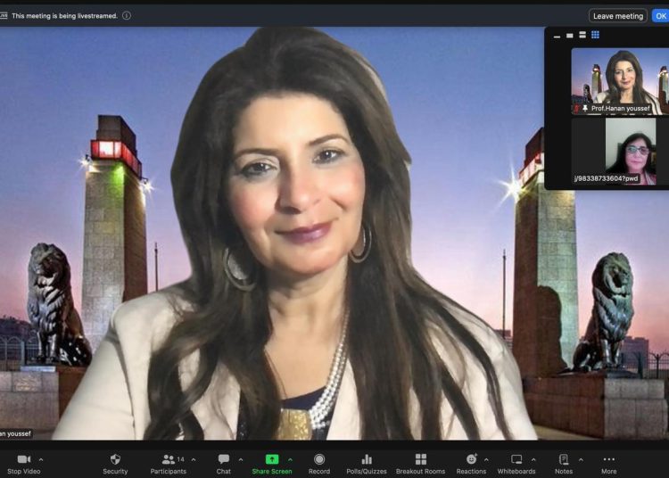
Task: Open the Notes tool
Action: pyautogui.click(x=564, y=459)
